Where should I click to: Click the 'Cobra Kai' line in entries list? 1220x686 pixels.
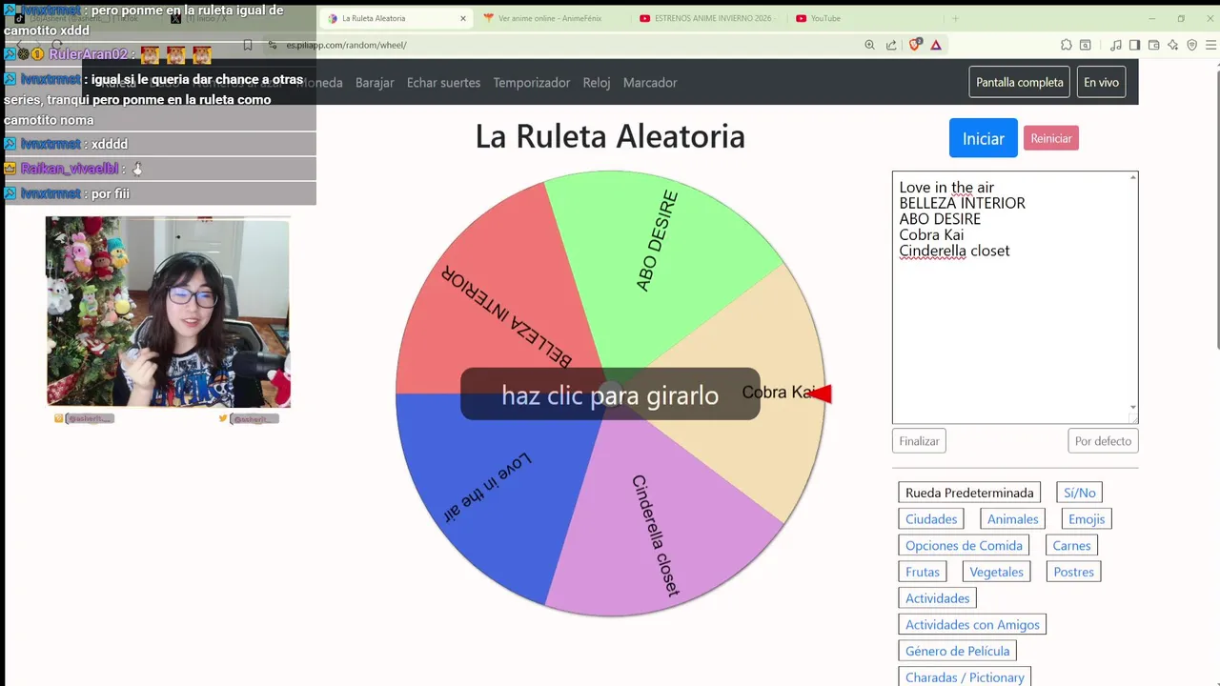coord(931,234)
